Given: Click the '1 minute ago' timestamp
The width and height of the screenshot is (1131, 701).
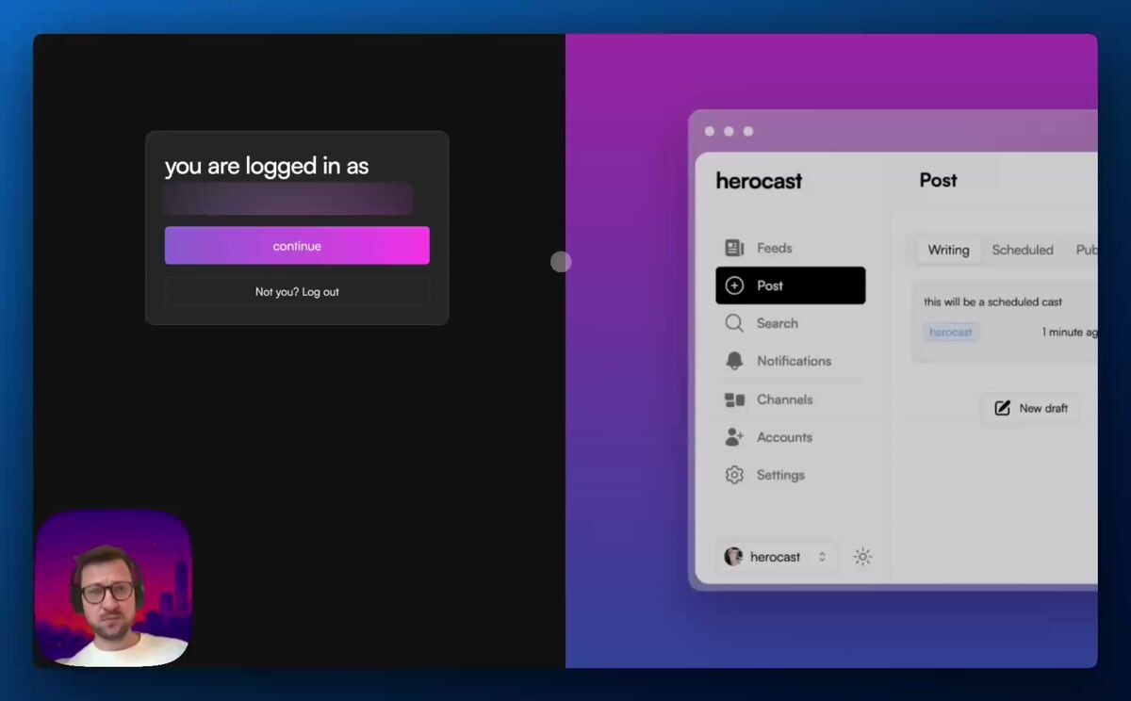Looking at the screenshot, I should pos(1069,333).
